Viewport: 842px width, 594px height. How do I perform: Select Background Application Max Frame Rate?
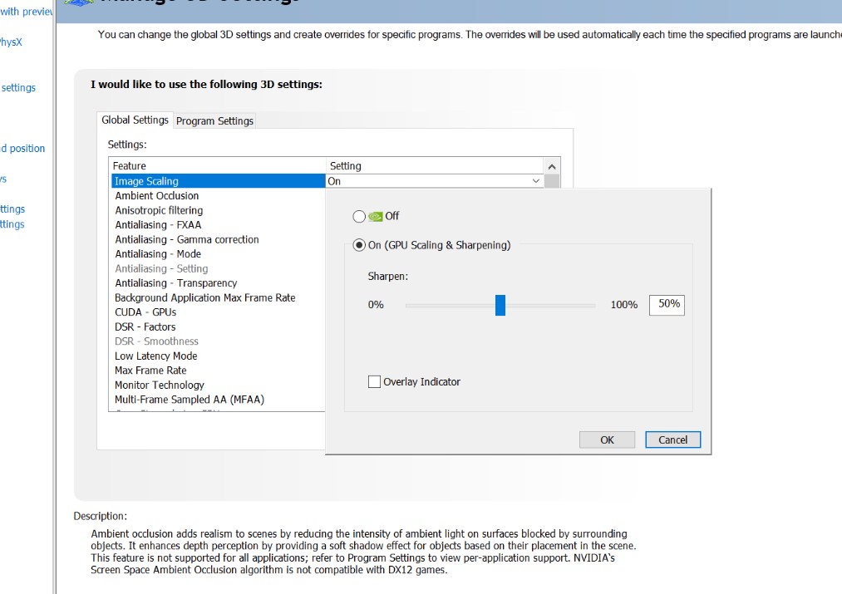pyautogui.click(x=205, y=297)
